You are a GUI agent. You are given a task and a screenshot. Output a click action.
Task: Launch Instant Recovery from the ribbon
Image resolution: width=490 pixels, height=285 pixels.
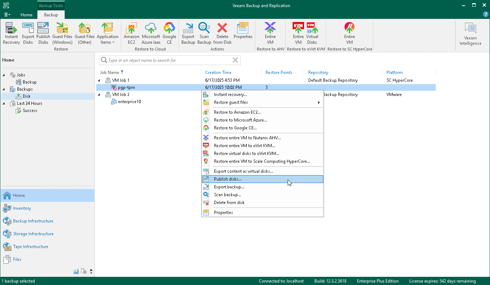[11, 33]
